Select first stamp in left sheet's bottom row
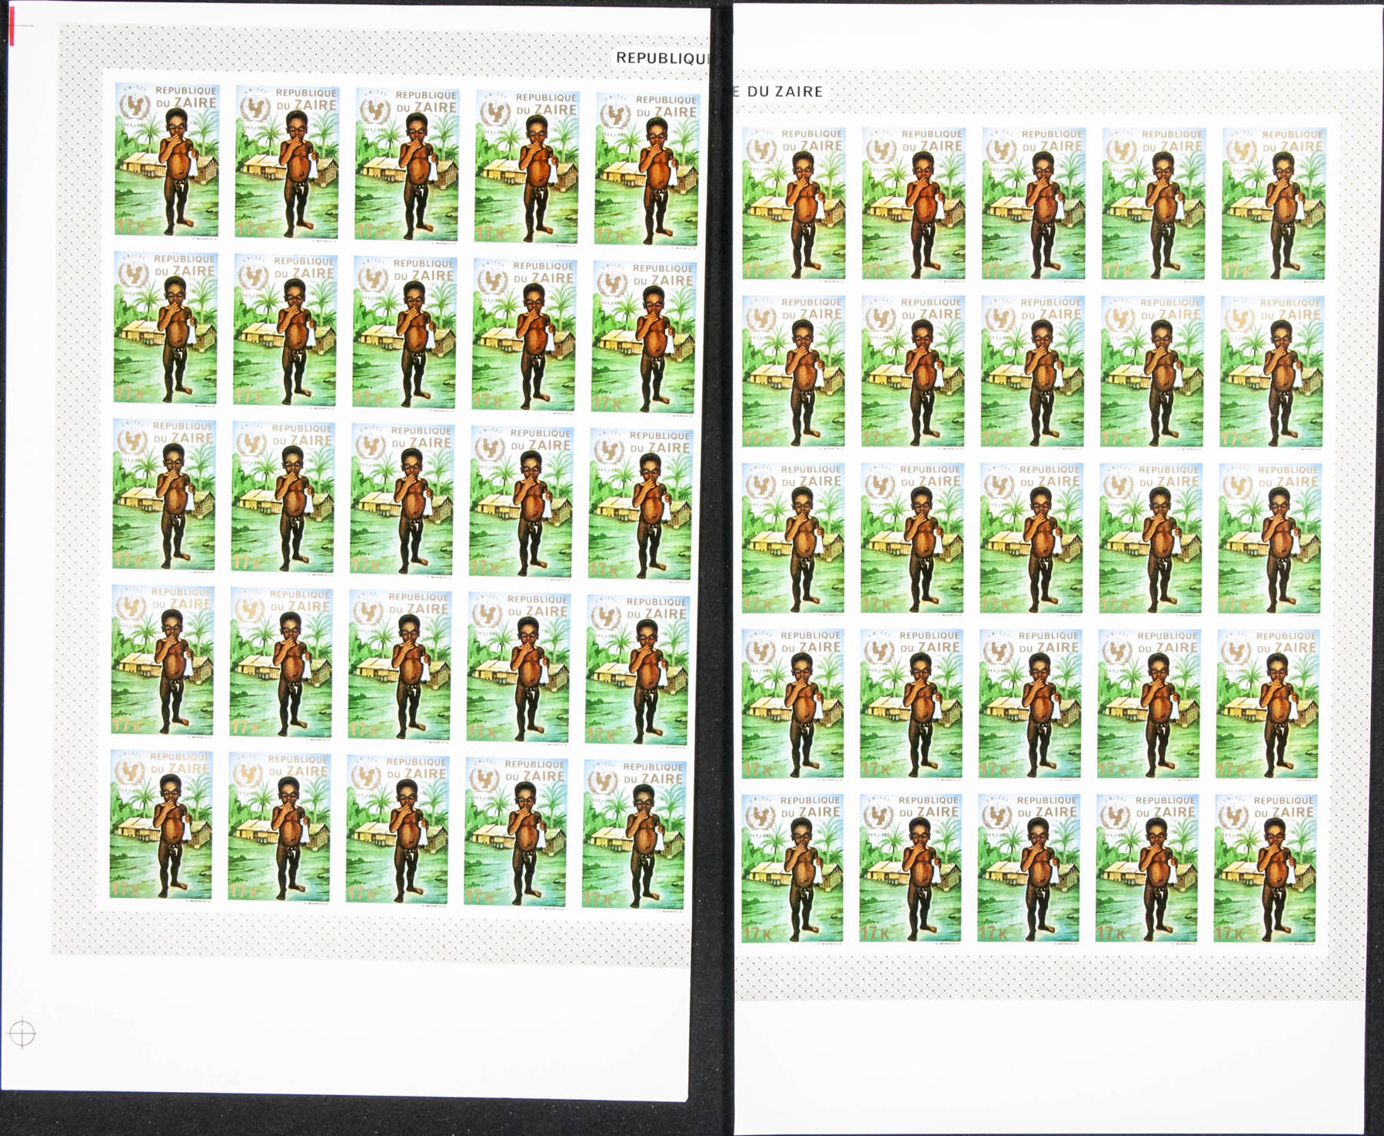This screenshot has width=1384, height=1136. click(x=161, y=825)
